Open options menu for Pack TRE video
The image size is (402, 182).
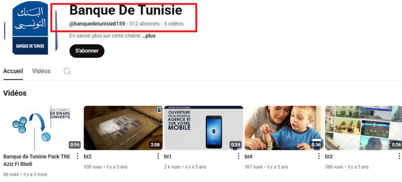coord(78,156)
